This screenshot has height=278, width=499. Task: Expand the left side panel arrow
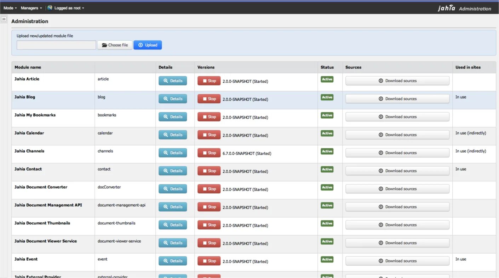pyautogui.click(x=4, y=19)
